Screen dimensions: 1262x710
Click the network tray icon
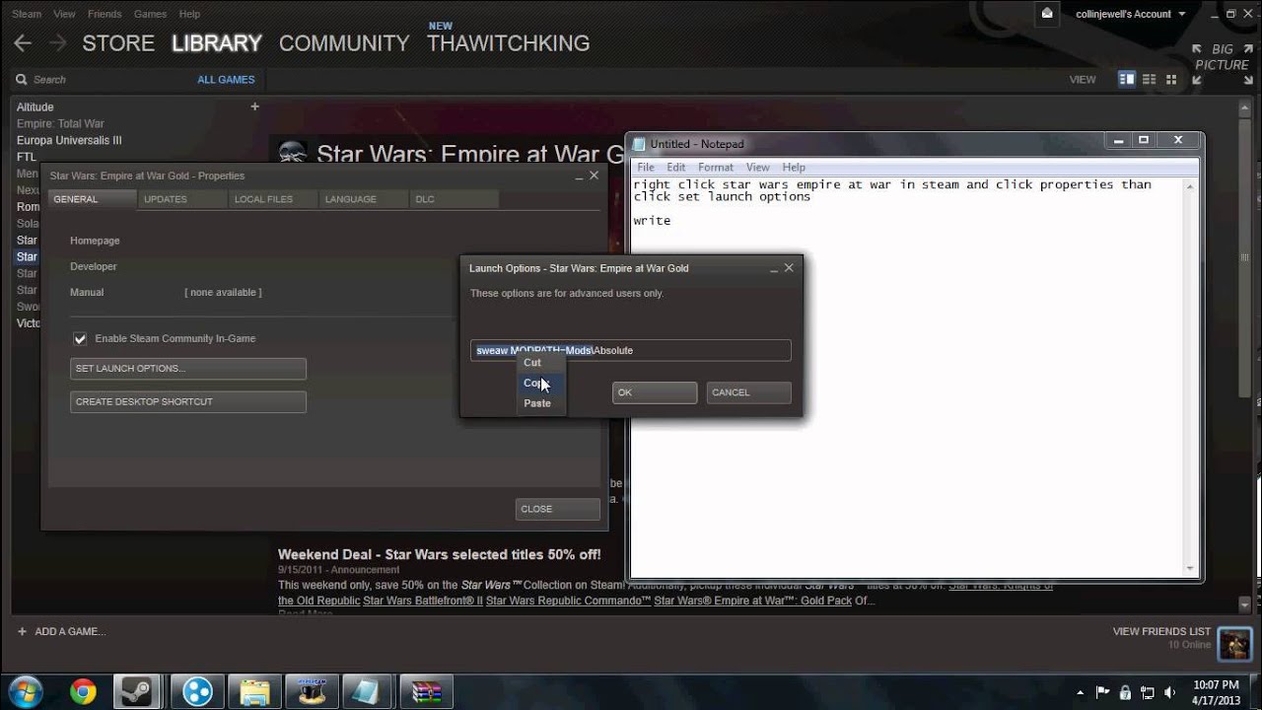click(1146, 692)
